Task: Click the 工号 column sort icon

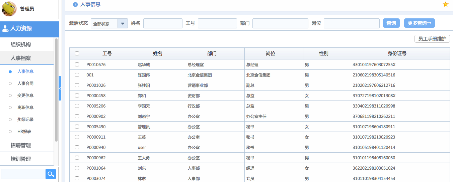Action: [115, 54]
